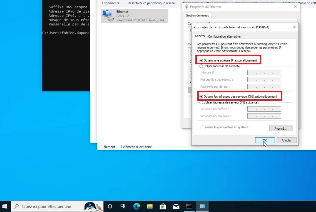Confirm TCP/IPv4 settings with the OK button
The width and height of the screenshot is (316, 212).
pyautogui.click(x=264, y=140)
